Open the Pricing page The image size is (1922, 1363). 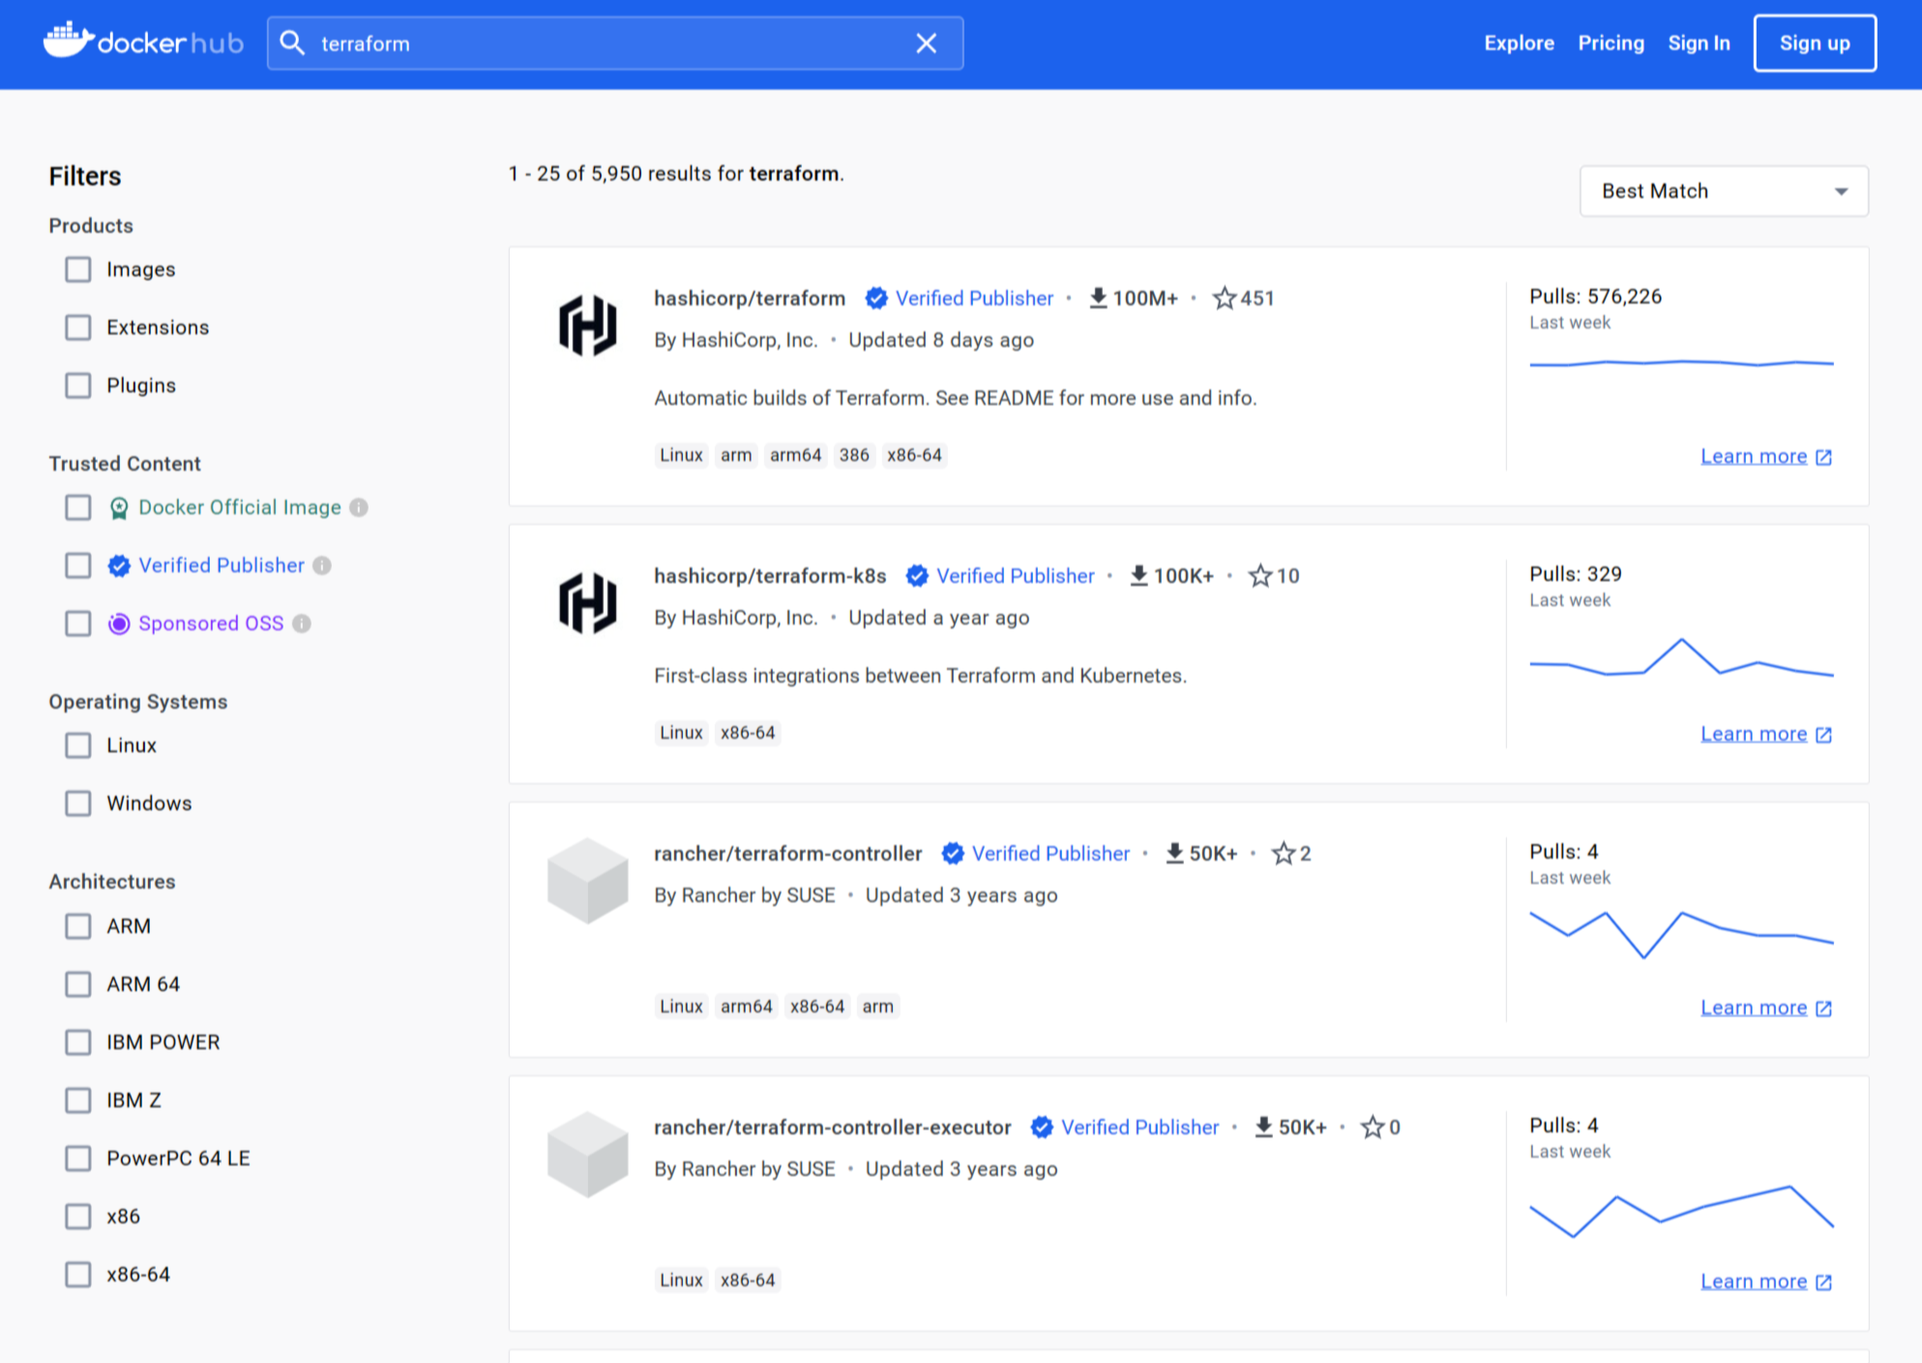pyautogui.click(x=1611, y=43)
